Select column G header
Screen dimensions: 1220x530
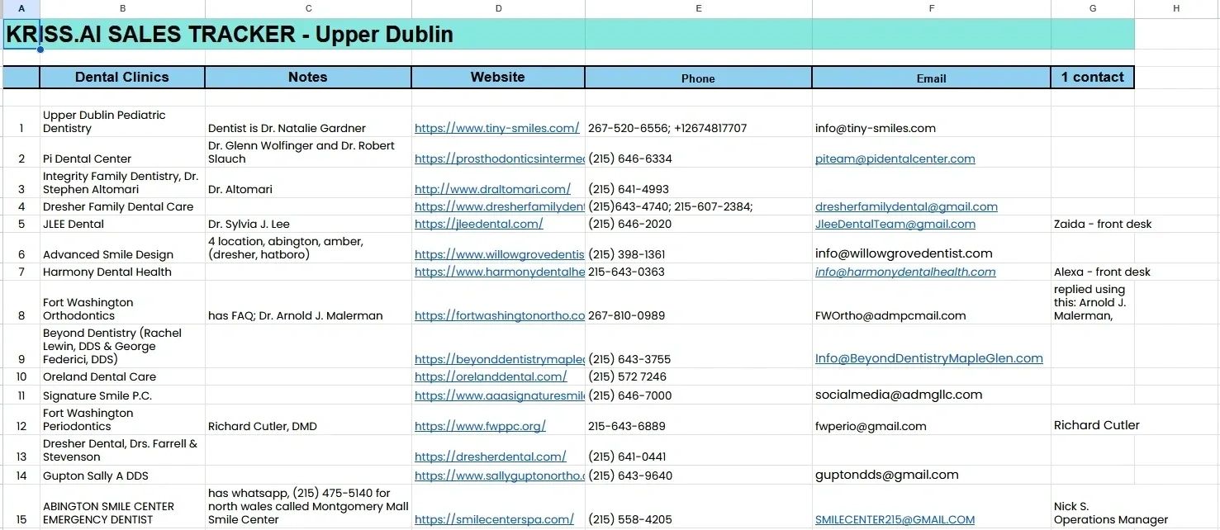tap(1093, 8)
